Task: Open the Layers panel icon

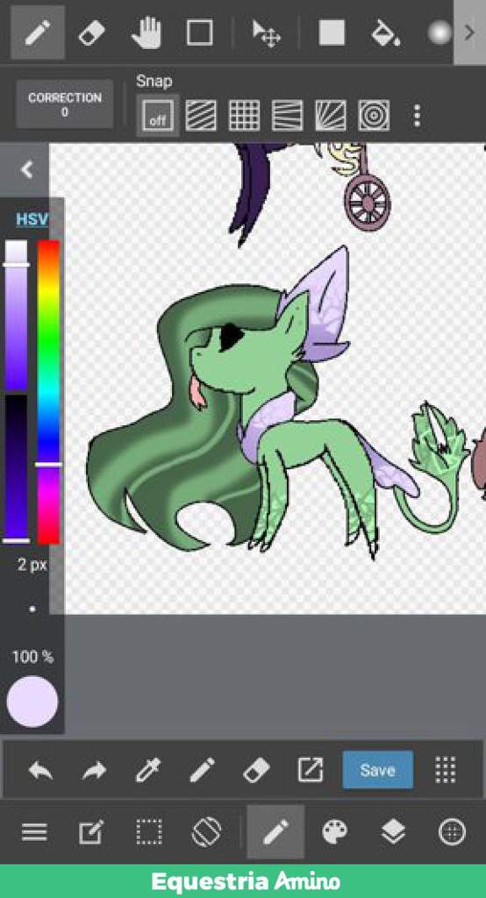Action: tap(394, 831)
